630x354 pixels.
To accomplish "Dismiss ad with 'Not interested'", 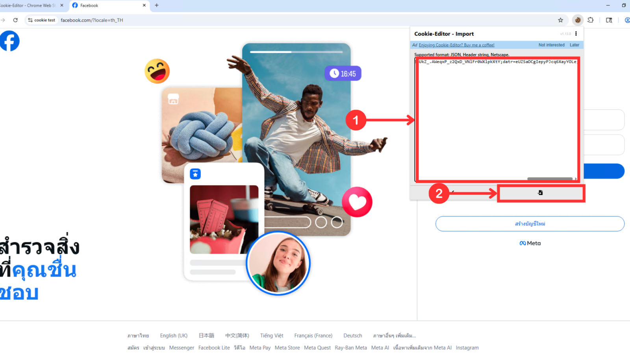I will pos(551,45).
